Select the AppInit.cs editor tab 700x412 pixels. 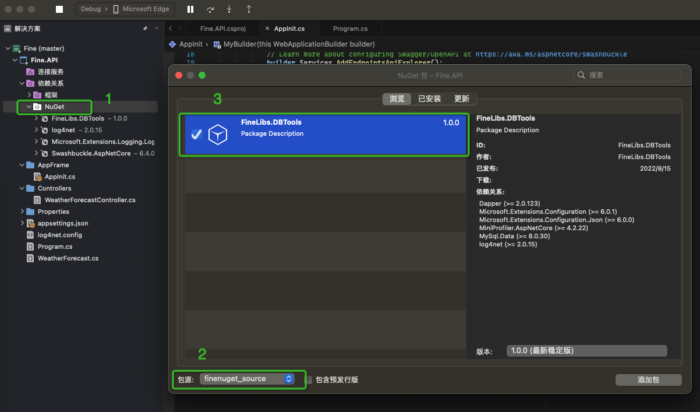pos(289,29)
